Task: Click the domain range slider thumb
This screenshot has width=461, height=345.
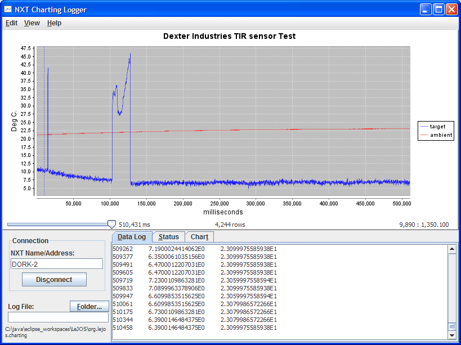Action: (111, 225)
